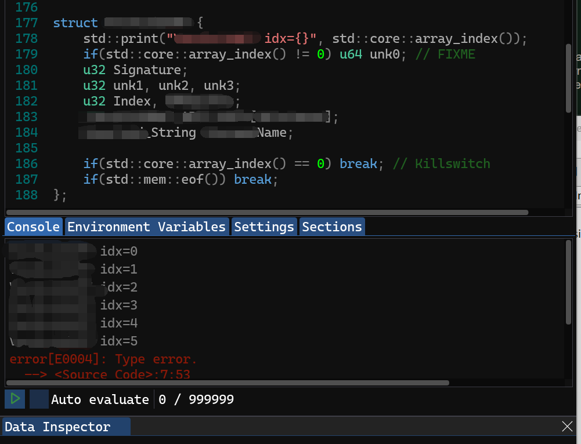
Task: Click the 'idx=2' console output line
Action: tap(119, 287)
